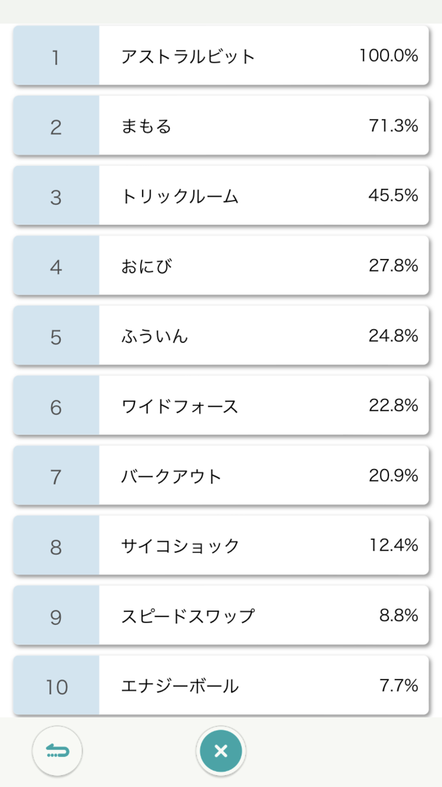The height and width of the screenshot is (787, 442).
Task: Open the トリックルーム entry
Action: pyautogui.click(x=221, y=195)
